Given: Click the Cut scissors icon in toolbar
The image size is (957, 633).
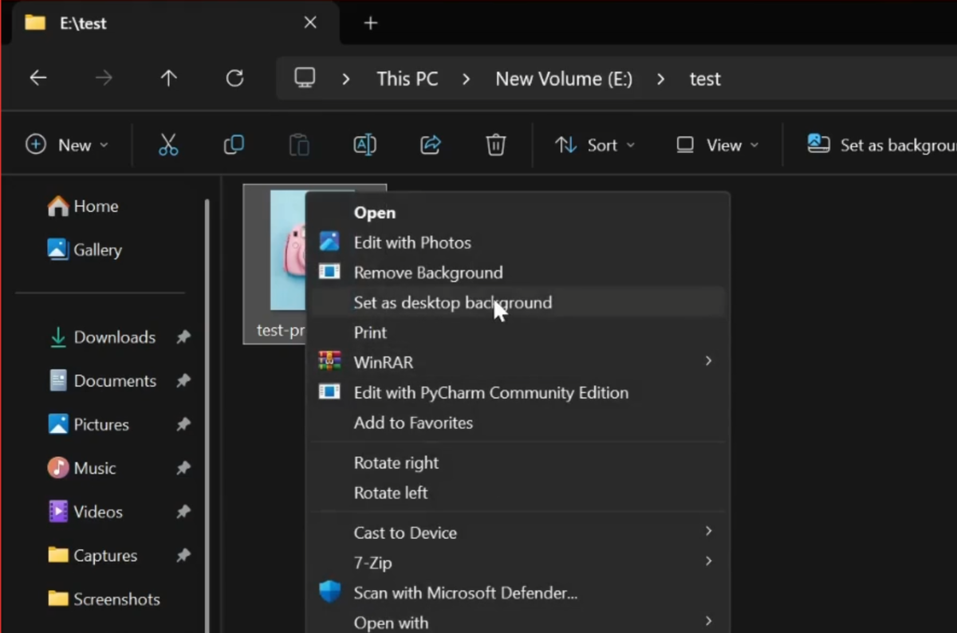Looking at the screenshot, I should (168, 144).
